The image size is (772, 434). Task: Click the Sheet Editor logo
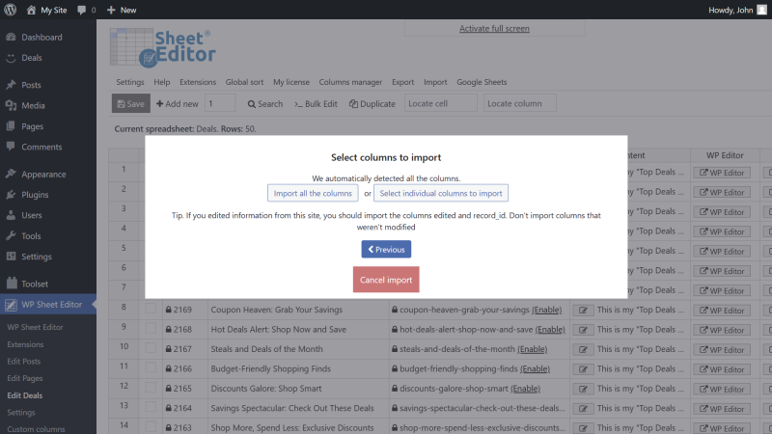(163, 47)
